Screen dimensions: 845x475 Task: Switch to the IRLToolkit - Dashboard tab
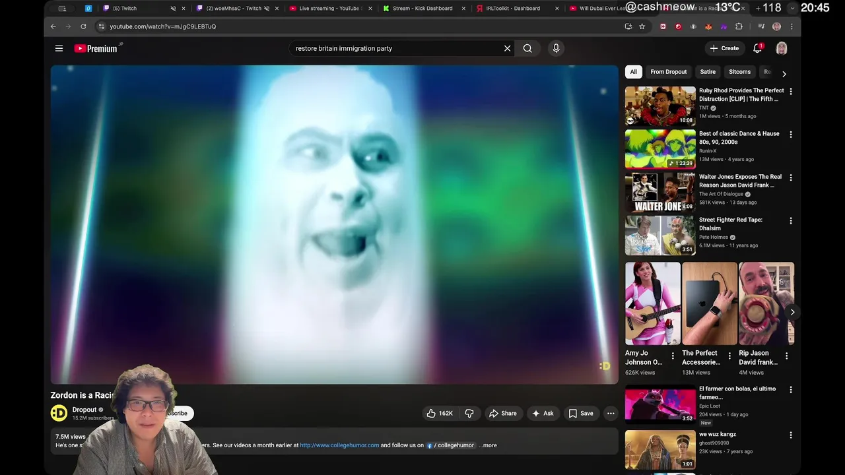517,9
